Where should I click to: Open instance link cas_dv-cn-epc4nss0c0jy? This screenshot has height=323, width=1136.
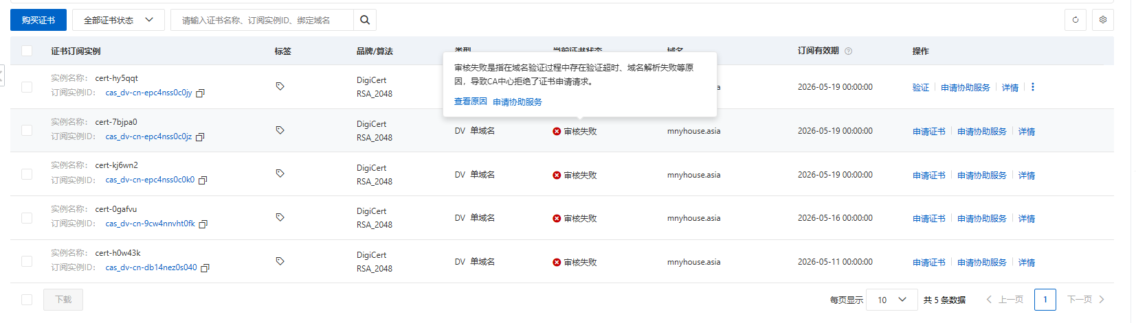148,93
